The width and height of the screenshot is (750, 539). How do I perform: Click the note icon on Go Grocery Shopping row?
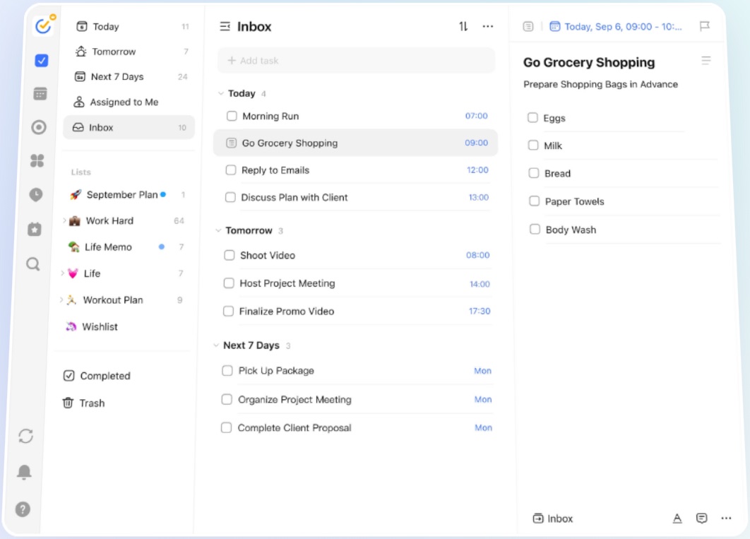(232, 143)
